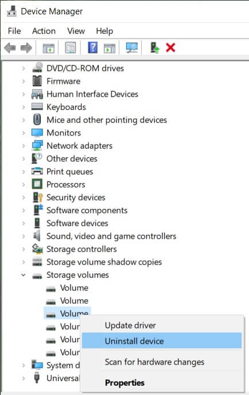Image resolution: width=249 pixels, height=395 pixels.
Task: Open the Action menu
Action: tap(44, 31)
